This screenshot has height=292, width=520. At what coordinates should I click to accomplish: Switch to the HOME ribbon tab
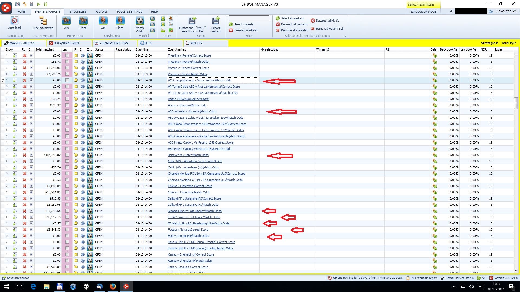21,12
